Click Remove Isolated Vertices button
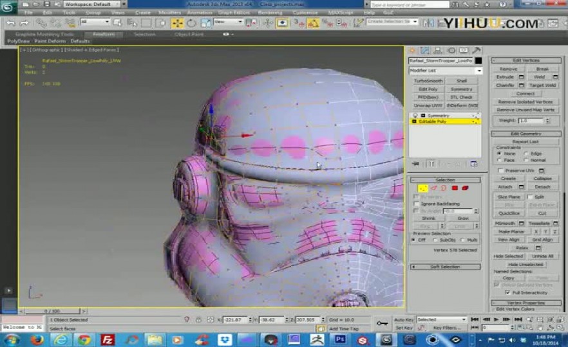Image resolution: width=568 pixels, height=347 pixels. [525, 102]
